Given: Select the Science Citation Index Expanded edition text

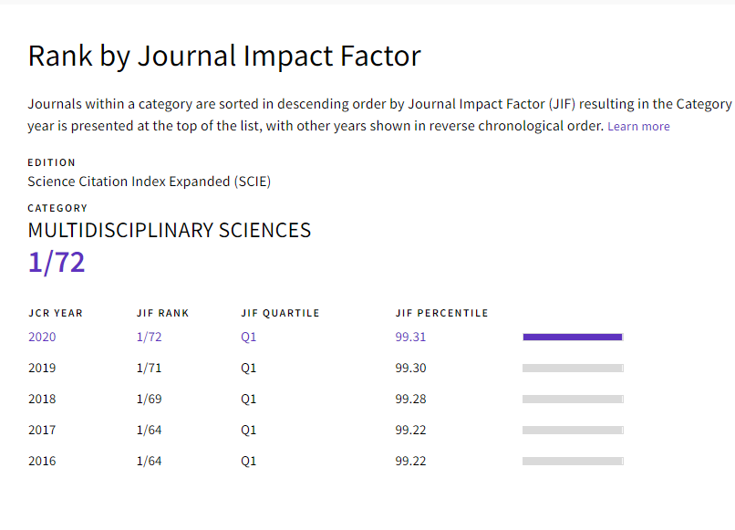Looking at the screenshot, I should [x=149, y=182].
